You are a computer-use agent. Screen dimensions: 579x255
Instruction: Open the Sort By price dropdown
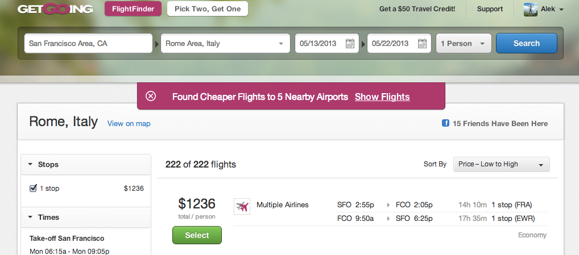501,164
